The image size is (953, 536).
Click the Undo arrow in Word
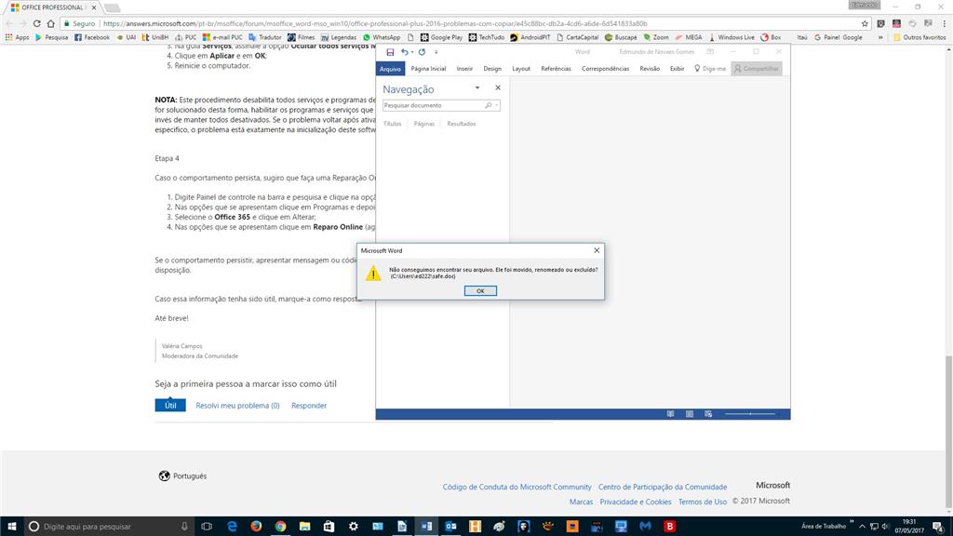pyautogui.click(x=404, y=52)
